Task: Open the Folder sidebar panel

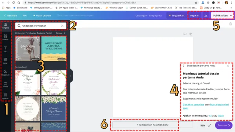Action: pos(6,84)
